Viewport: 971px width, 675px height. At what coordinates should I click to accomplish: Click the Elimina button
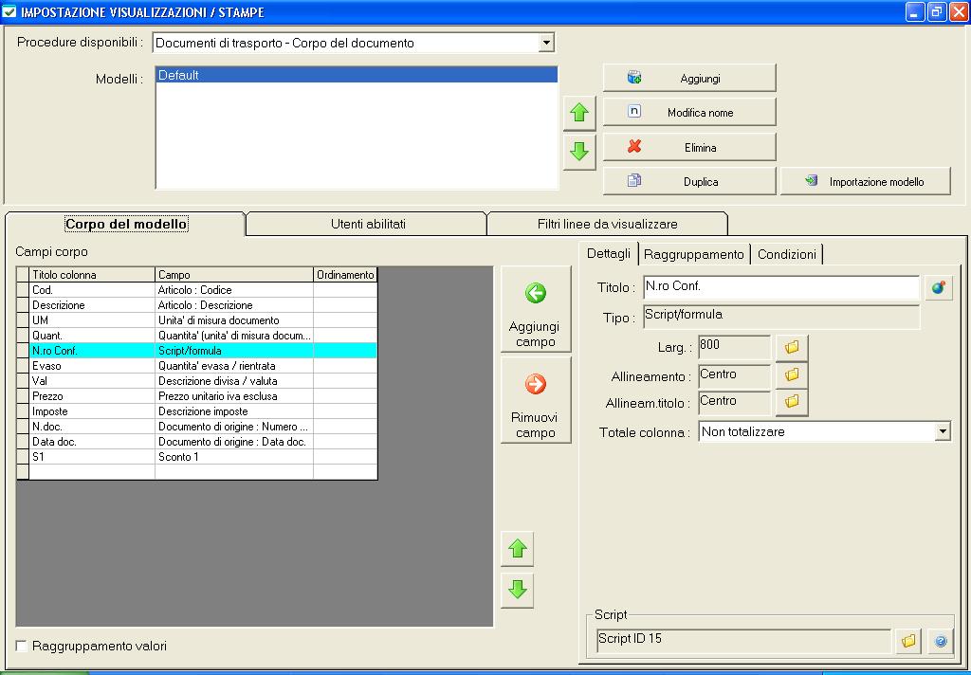[x=689, y=147]
